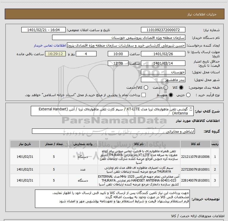Click product code 2212110791810006

point(195,157)
